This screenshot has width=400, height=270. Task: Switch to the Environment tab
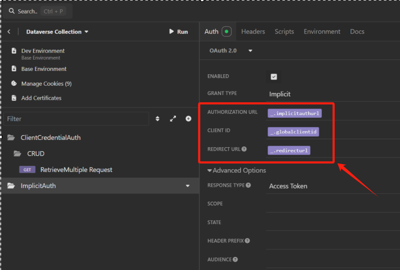tap(322, 32)
